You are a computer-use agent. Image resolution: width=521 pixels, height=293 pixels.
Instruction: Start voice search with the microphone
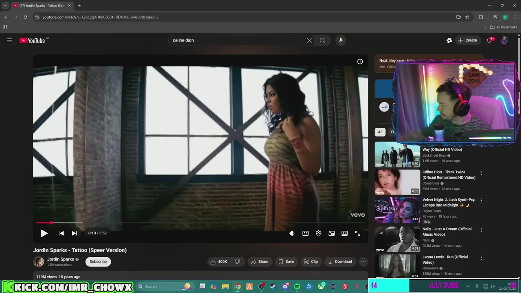tap(341, 40)
